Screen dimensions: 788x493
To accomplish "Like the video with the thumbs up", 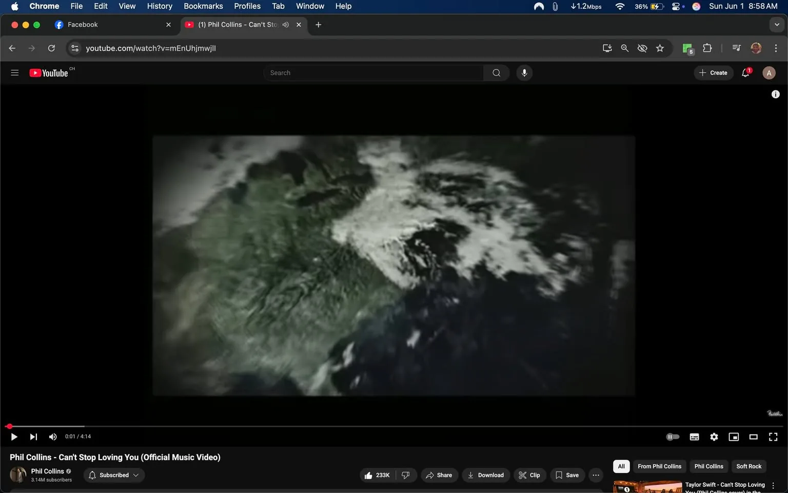I will coord(368,475).
